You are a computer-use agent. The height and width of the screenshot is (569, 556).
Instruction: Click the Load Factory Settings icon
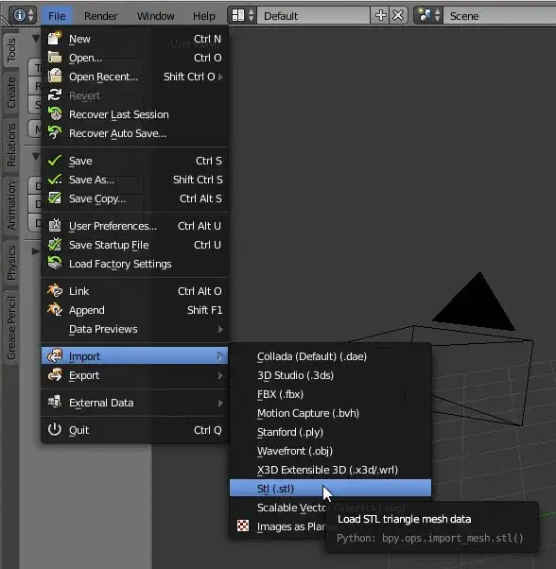55,264
